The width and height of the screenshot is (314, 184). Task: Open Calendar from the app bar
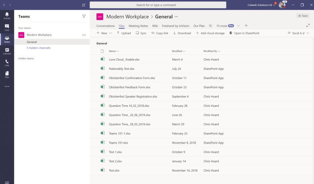(7, 51)
